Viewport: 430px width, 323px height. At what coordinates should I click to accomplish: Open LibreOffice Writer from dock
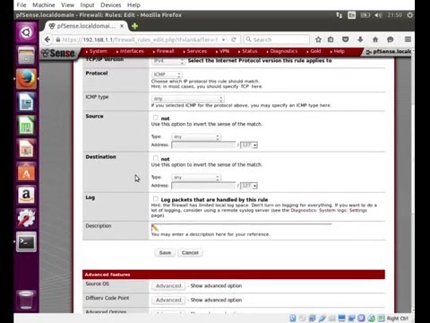coord(26,102)
